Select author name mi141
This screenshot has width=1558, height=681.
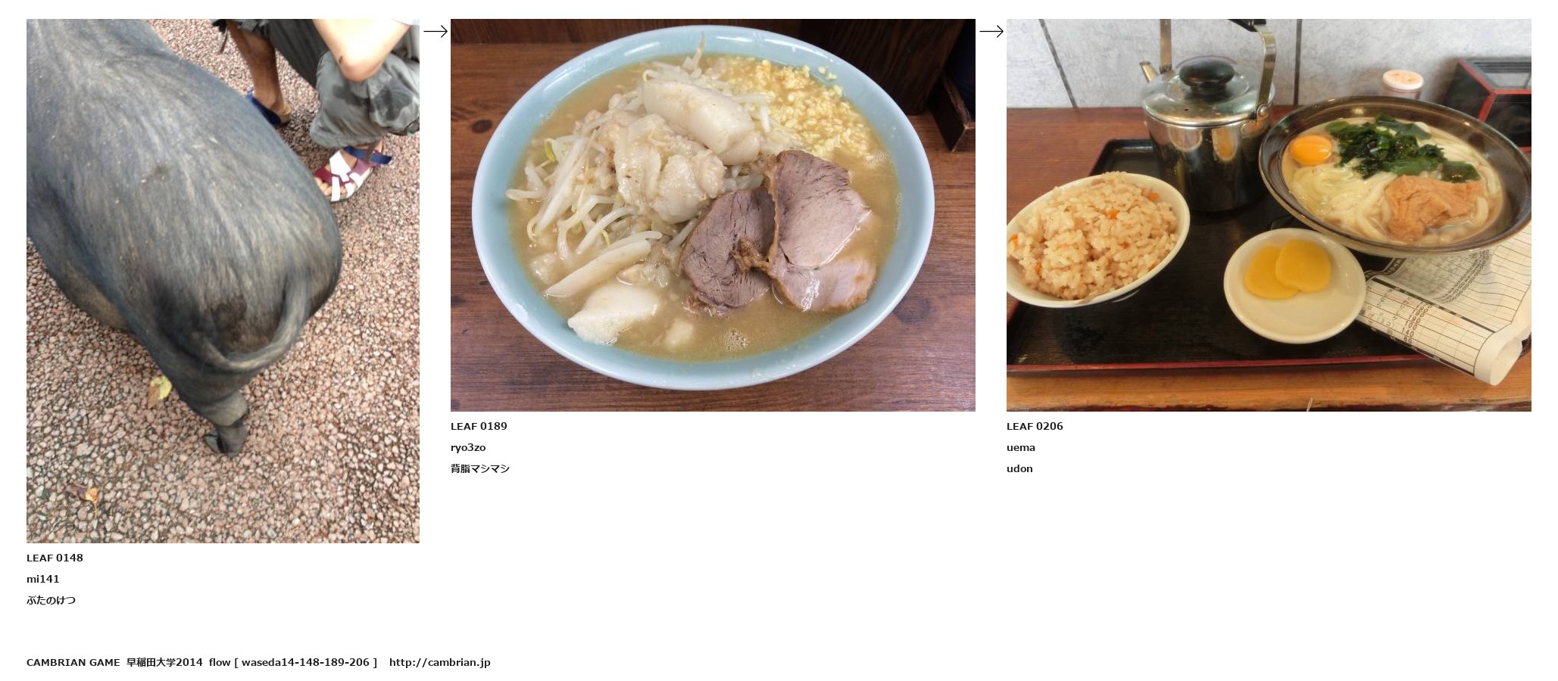pos(42,579)
